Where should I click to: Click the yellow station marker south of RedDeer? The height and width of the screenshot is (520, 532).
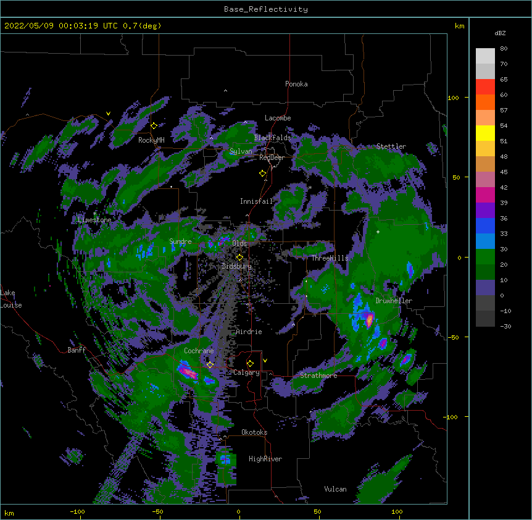point(263,174)
